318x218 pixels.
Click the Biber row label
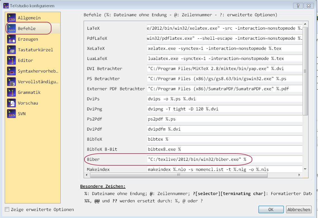tap(93, 159)
